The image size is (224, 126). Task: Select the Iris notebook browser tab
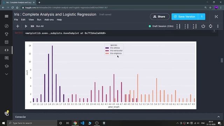[19, 2]
